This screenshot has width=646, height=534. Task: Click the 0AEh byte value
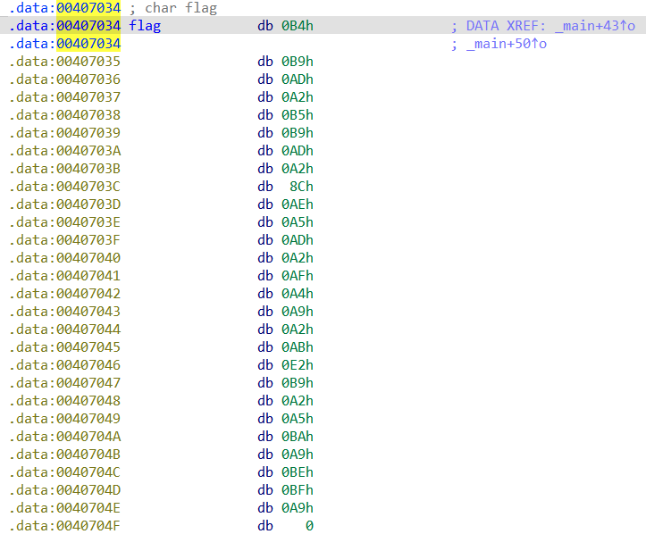pos(298,204)
